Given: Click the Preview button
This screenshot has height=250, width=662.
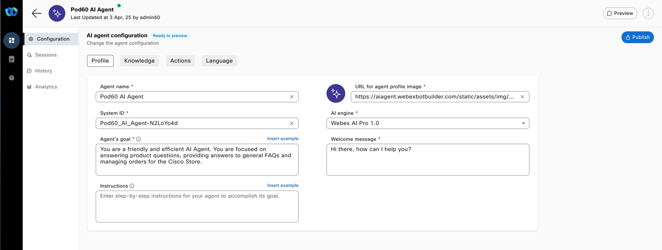Looking at the screenshot, I should (x=620, y=13).
